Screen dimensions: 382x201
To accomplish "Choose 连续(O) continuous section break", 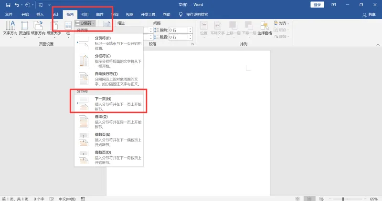I will coord(109,121).
